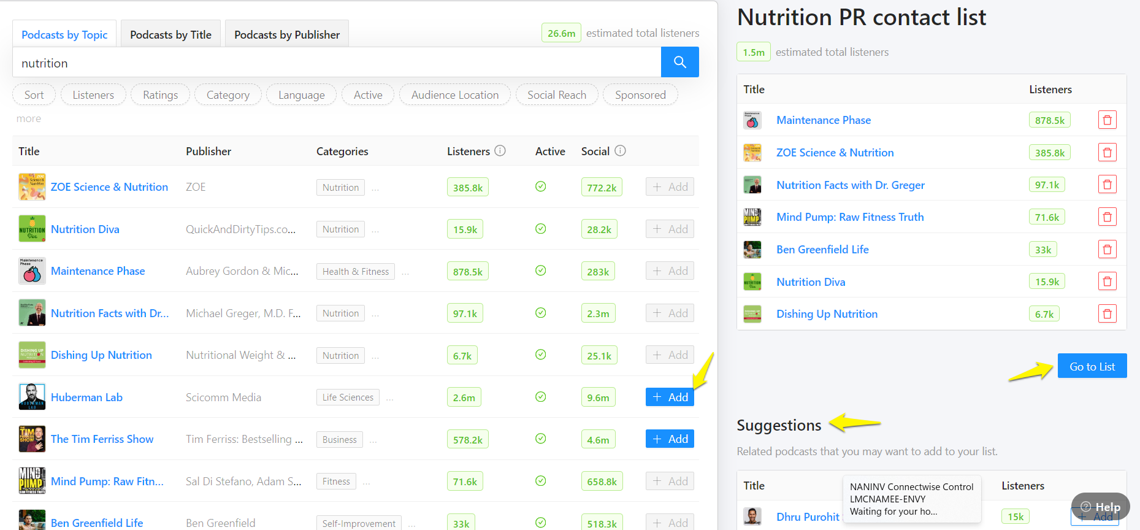This screenshot has height=530, width=1140.
Task: Open the Ratings filter
Action: coord(160,94)
